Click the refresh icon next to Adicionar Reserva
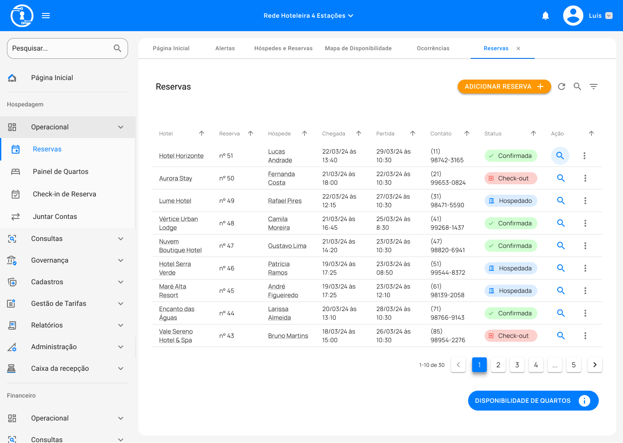 tap(562, 87)
